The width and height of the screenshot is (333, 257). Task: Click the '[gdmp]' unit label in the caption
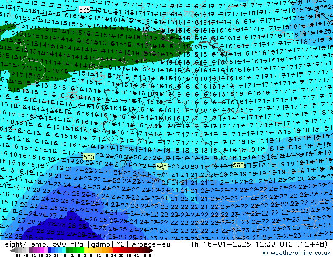[100, 244]
